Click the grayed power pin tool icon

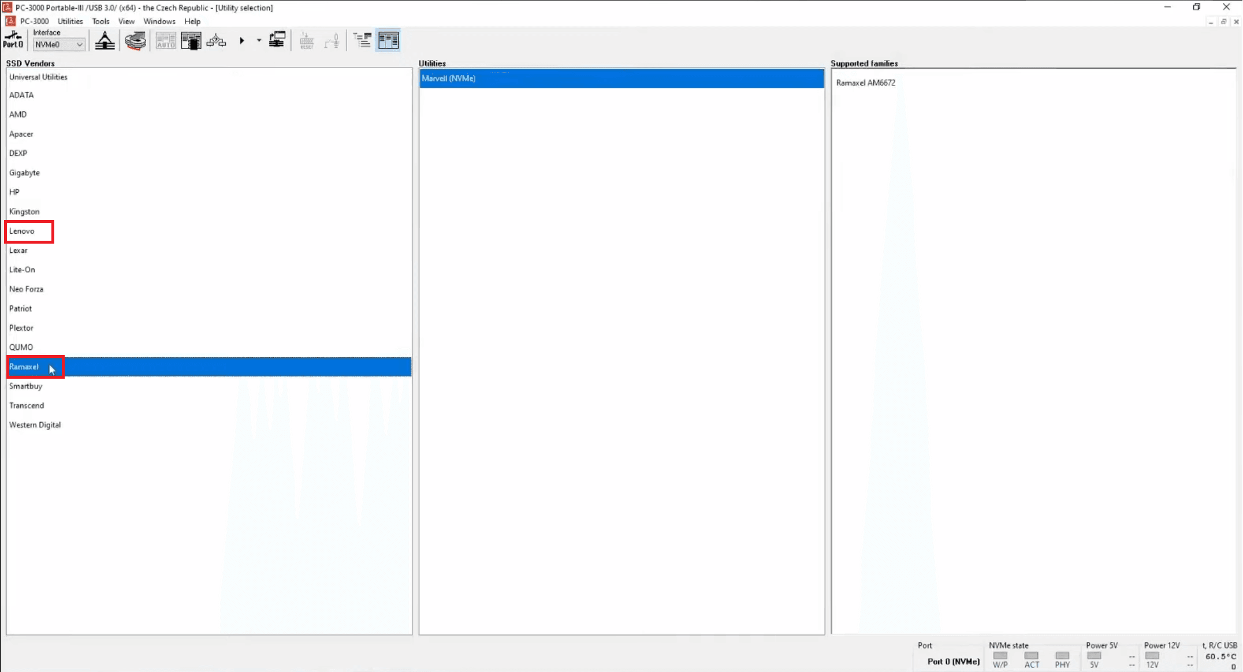coord(332,40)
